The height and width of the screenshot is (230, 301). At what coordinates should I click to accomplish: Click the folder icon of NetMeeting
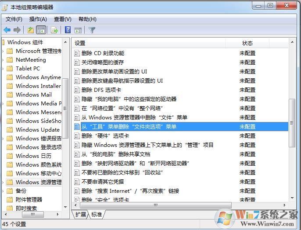point(10,60)
